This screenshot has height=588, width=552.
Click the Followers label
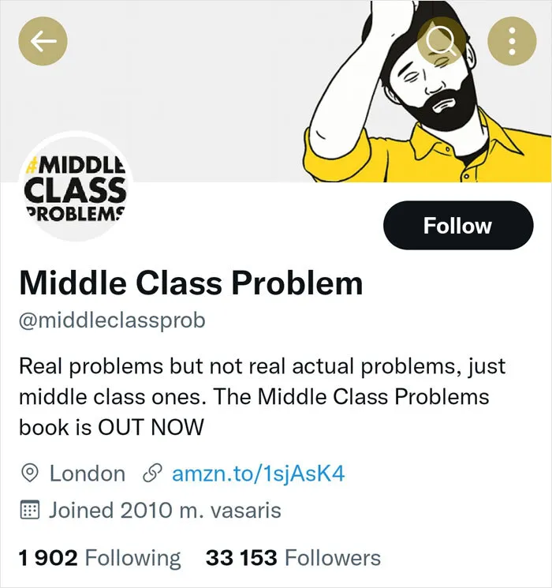pyautogui.click(x=333, y=558)
